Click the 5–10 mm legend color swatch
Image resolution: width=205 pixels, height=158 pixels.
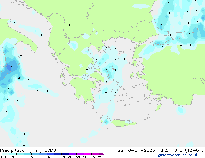coord(35,154)
